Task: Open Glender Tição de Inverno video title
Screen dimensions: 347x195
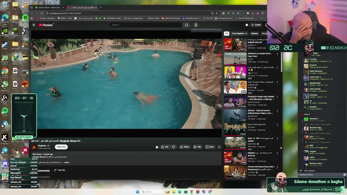Action: tap(260, 112)
